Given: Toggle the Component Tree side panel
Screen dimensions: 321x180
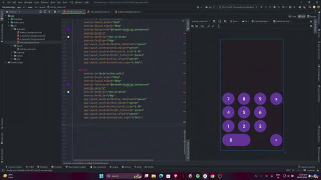Looking at the screenshot, I should 188,150.
